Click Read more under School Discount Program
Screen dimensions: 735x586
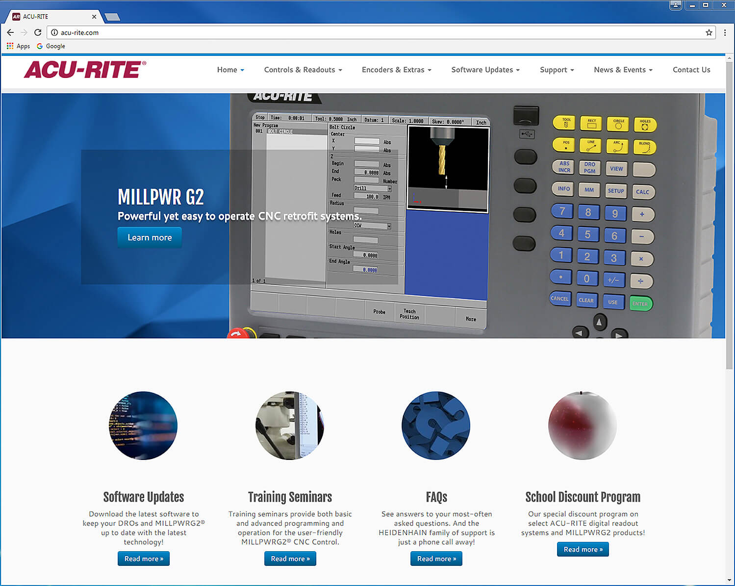tap(583, 549)
